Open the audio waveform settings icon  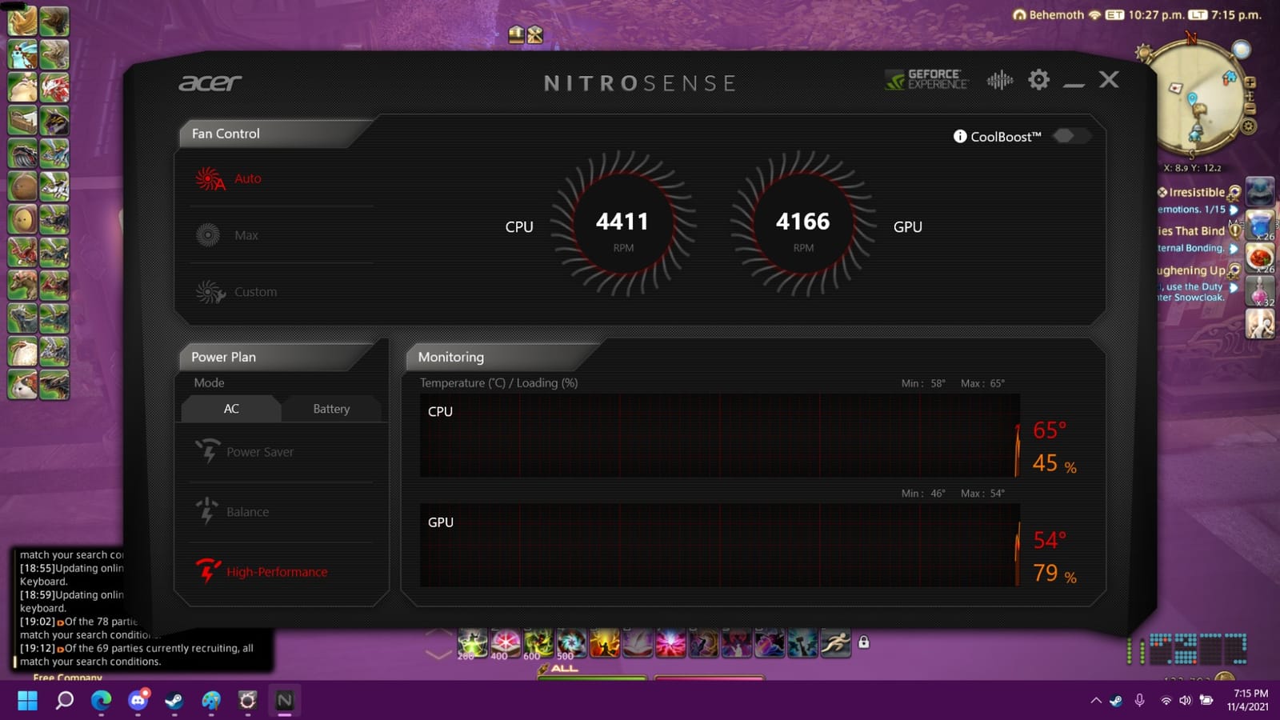[1000, 80]
